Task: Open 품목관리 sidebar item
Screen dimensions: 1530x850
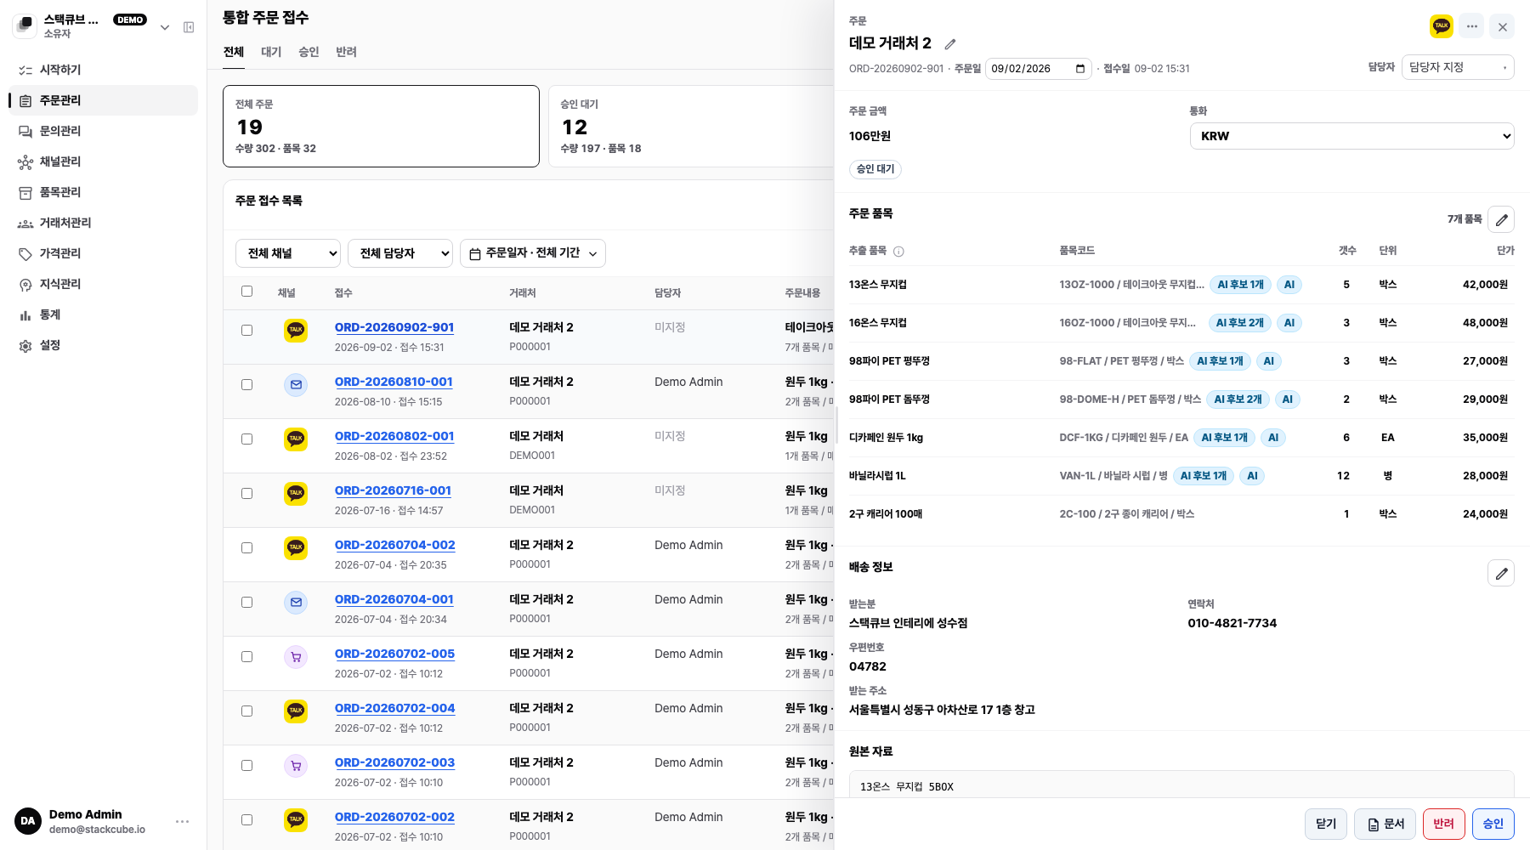Action: [104, 192]
